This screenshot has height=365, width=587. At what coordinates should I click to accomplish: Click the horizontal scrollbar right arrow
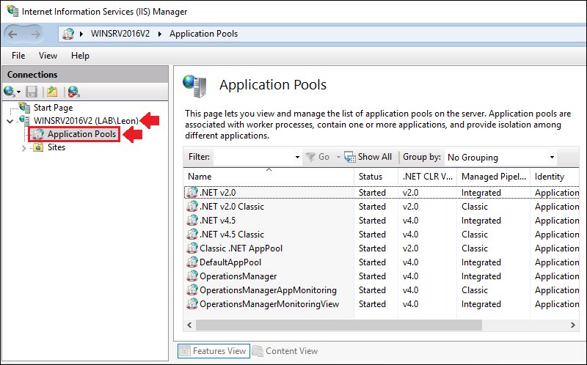[x=573, y=325]
